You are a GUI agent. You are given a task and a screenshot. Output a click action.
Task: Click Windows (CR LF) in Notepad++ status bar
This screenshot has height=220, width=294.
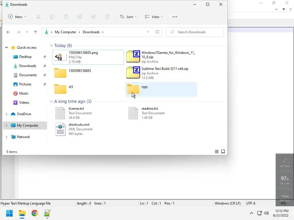pyautogui.click(x=228, y=203)
